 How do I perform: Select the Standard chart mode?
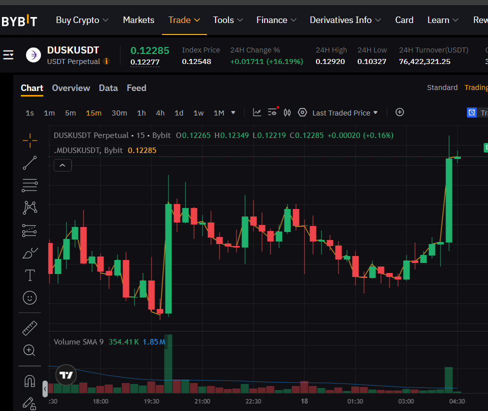click(x=442, y=87)
